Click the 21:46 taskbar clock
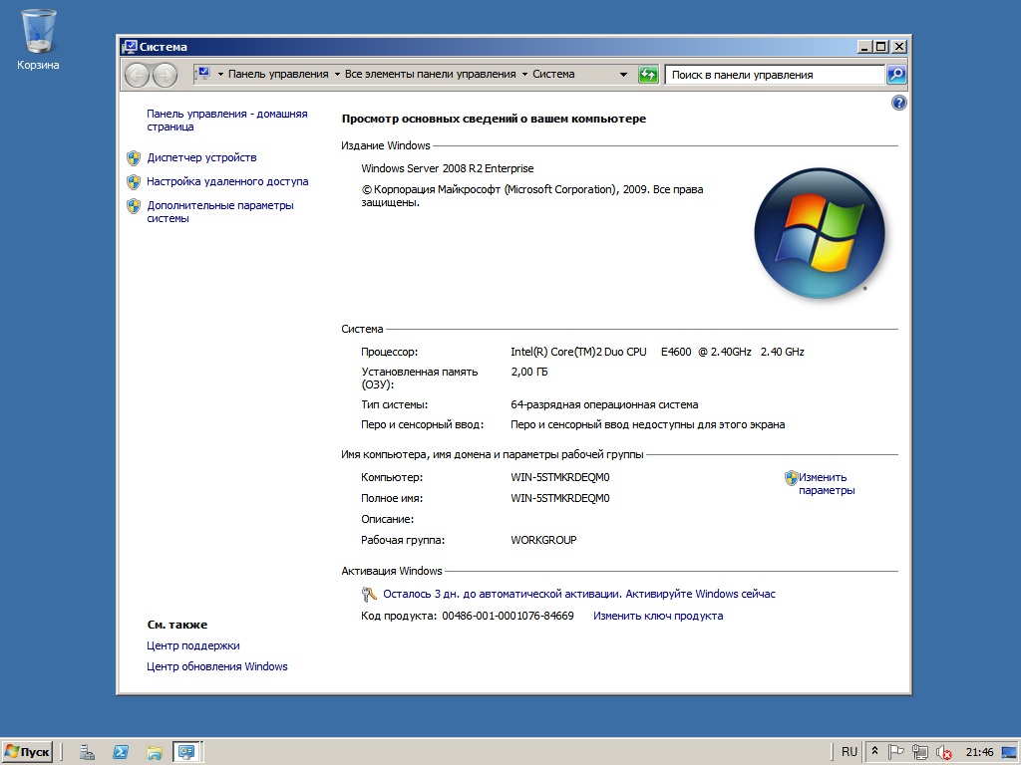This screenshot has width=1021, height=765. click(979, 753)
